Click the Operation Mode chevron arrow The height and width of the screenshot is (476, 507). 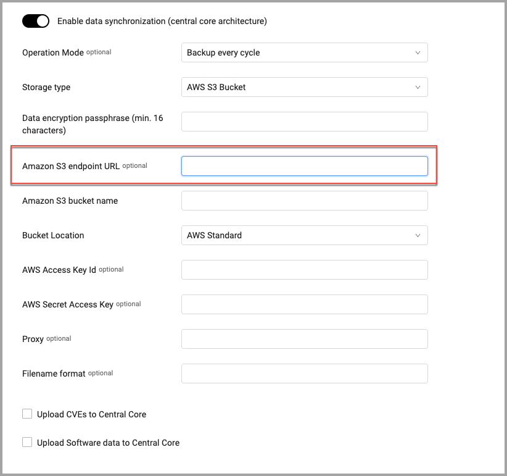click(418, 52)
